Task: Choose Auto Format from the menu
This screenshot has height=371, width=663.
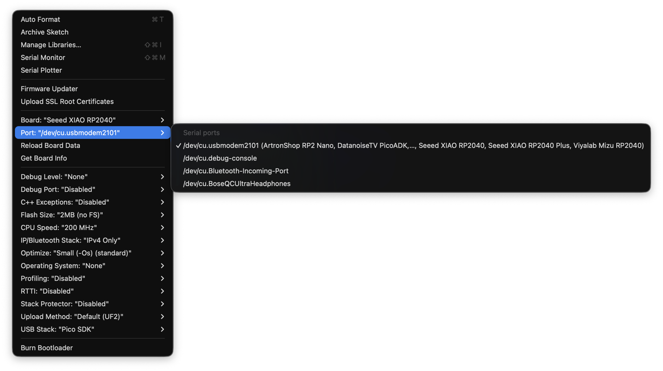Action: pos(93,19)
